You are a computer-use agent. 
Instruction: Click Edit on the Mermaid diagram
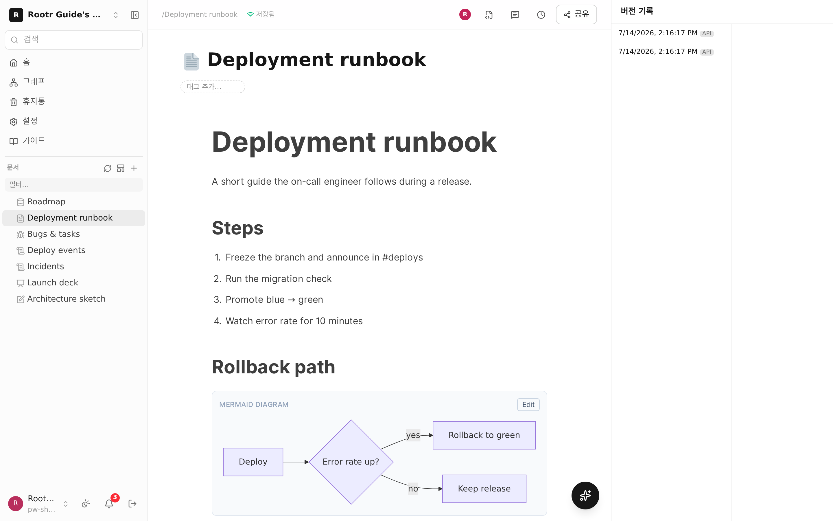(x=528, y=405)
